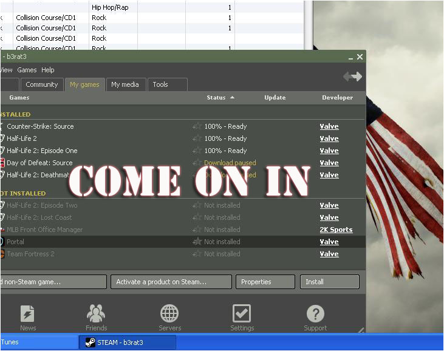Click Add non-Steam game button
The height and width of the screenshot is (351, 444).
tap(53, 282)
